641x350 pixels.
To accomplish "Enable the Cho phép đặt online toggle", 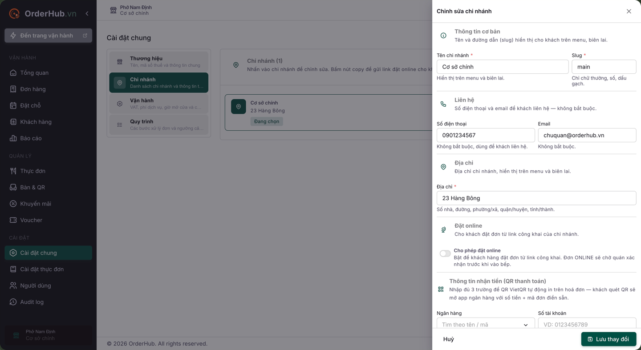I will click(x=445, y=253).
